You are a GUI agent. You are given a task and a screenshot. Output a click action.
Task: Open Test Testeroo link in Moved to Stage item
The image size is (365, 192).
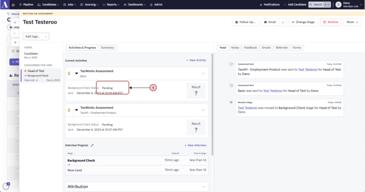point(247,108)
